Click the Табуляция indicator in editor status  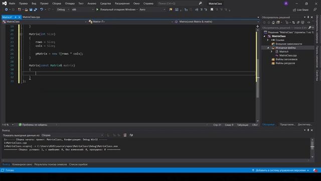[x=243, y=125]
